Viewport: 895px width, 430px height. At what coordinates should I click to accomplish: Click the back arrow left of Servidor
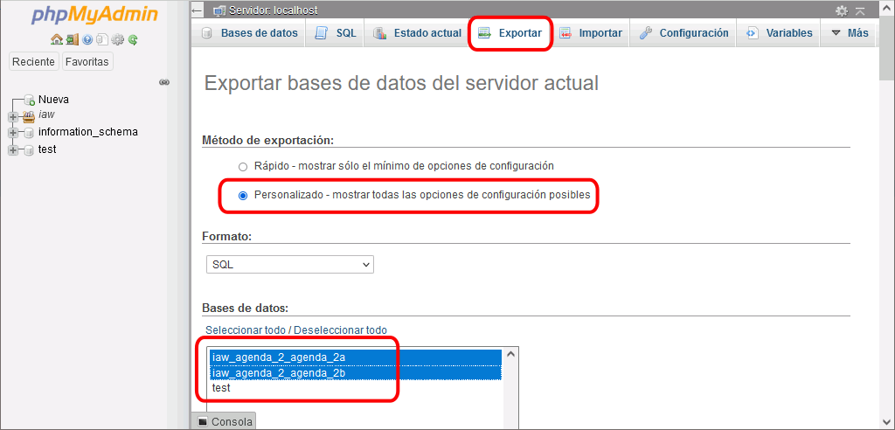197,10
